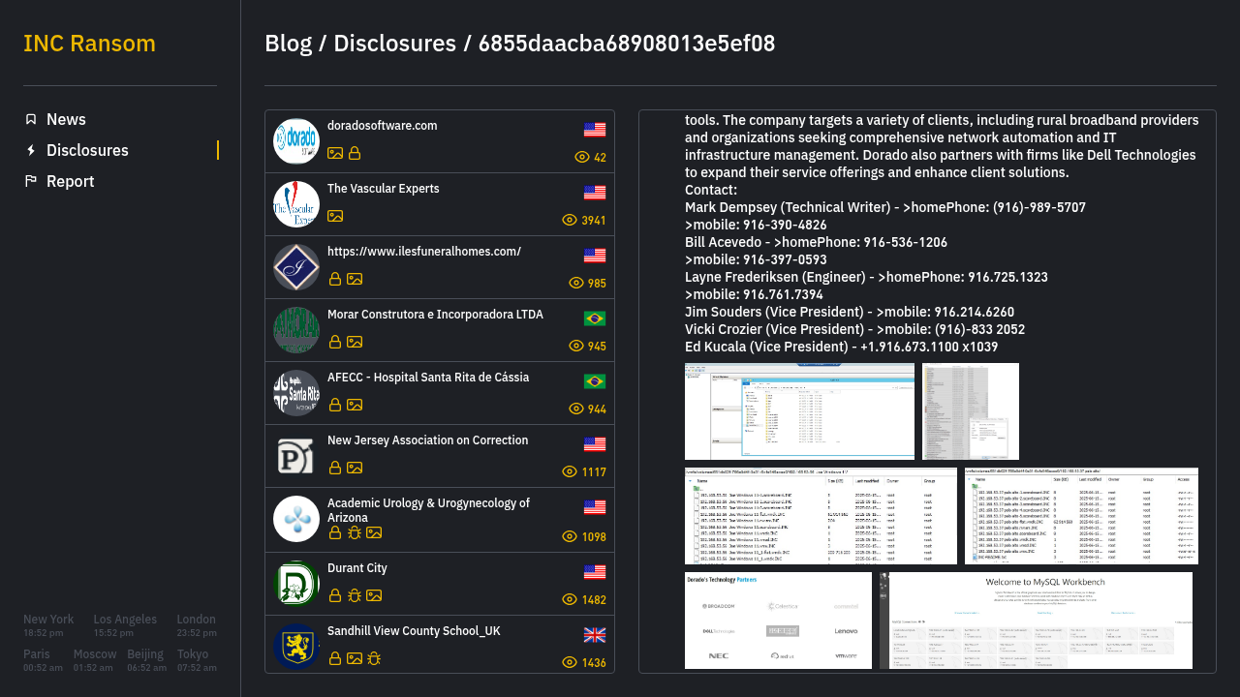
Task: Open the News section
Action: 120,119
